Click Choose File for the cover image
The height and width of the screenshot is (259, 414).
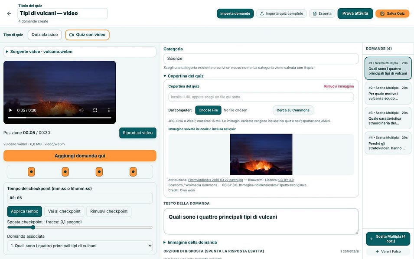point(208,110)
